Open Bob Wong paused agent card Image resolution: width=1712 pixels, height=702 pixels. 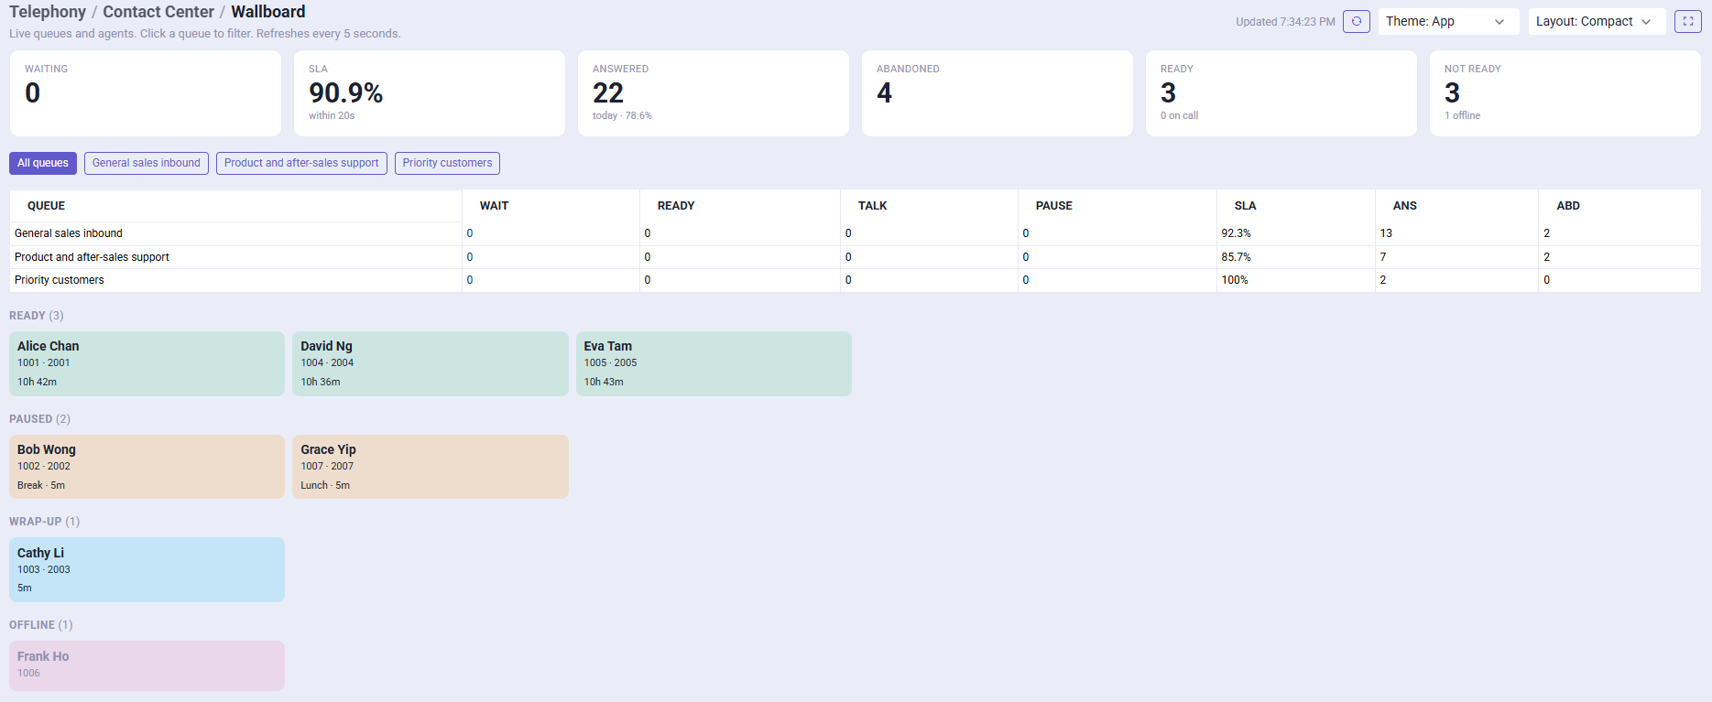coord(147,467)
